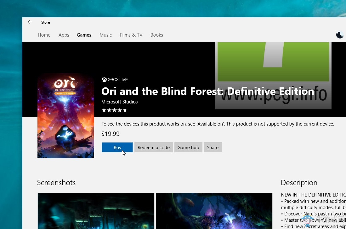346x229 pixels.
Task: View the five-star rating
Action: [114, 110]
